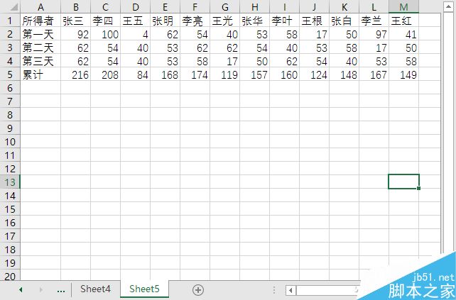
Task: Click the active selected cell M13
Action: 403,182
